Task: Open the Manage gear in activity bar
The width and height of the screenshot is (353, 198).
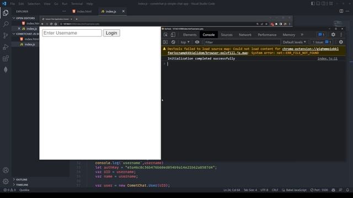Action: coord(6,182)
